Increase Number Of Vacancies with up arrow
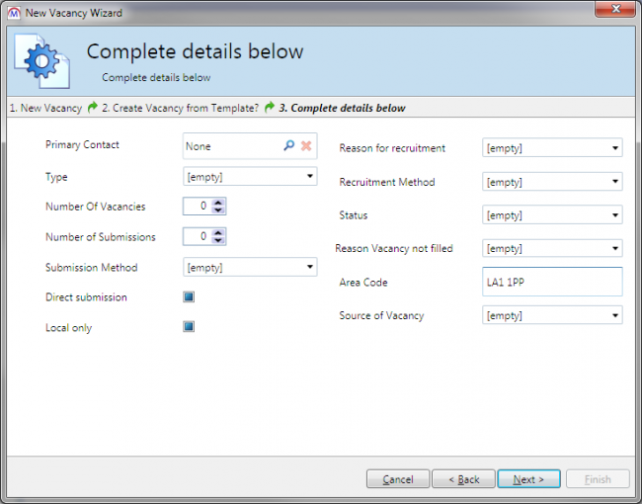 click(218, 203)
